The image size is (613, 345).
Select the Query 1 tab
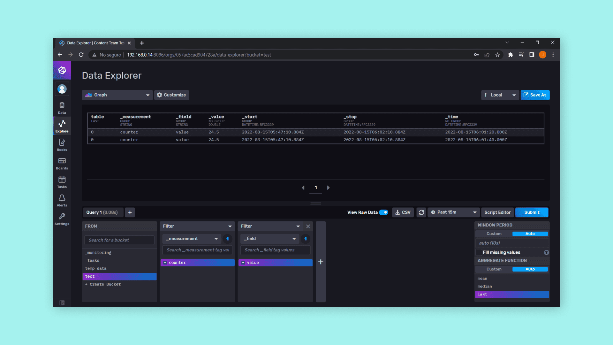coord(102,212)
